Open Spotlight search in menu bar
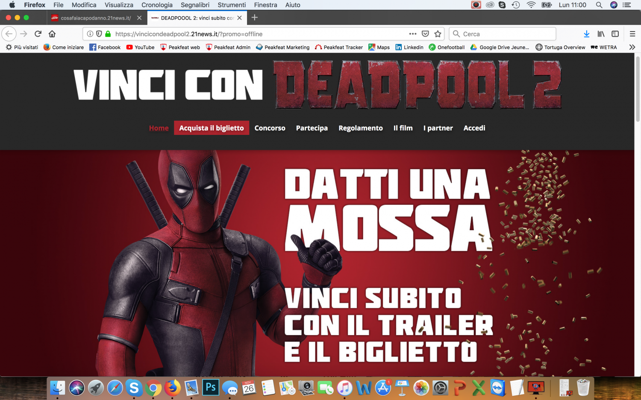This screenshot has width=641, height=400. pos(599,5)
